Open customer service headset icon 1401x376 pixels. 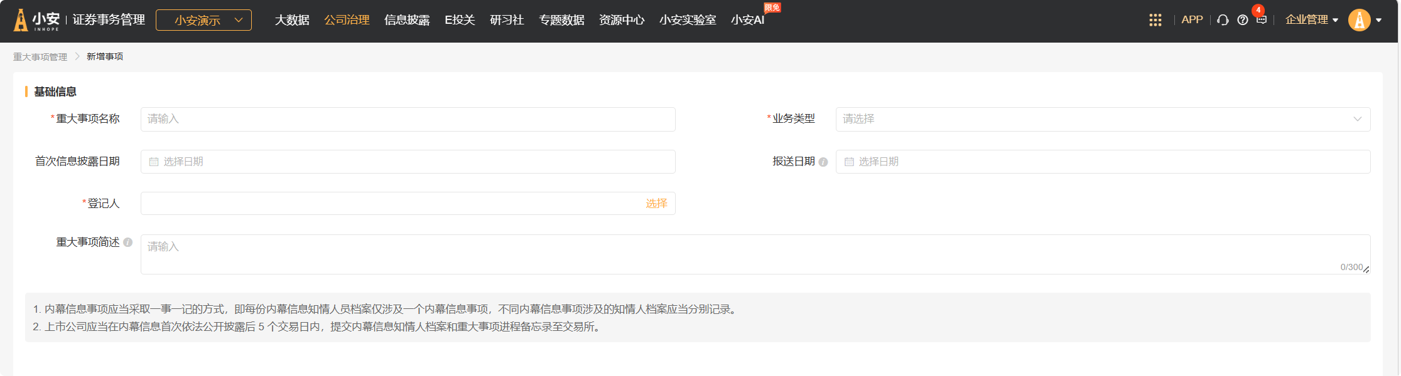point(1223,20)
